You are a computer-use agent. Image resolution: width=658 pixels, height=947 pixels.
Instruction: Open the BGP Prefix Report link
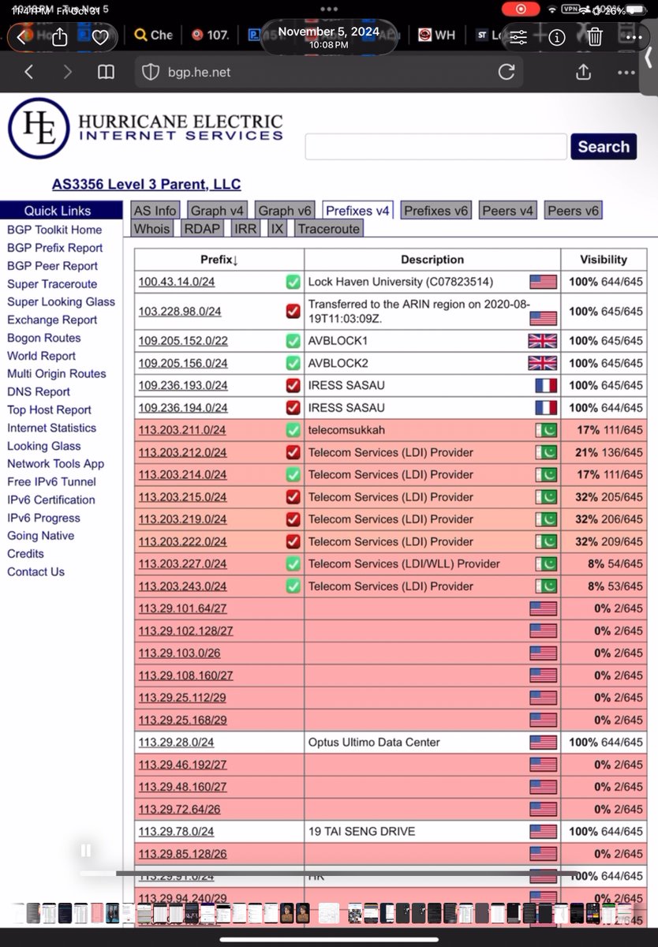55,248
